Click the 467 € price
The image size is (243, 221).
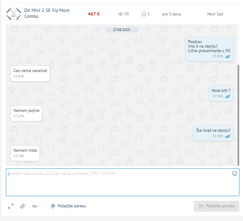(x=94, y=14)
